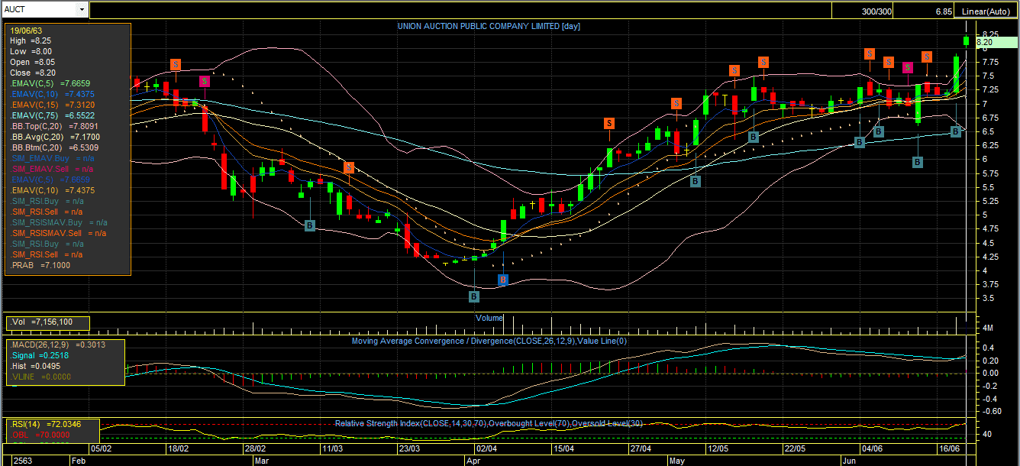Click the .RSI(14) =72.0346 label

pos(46,423)
